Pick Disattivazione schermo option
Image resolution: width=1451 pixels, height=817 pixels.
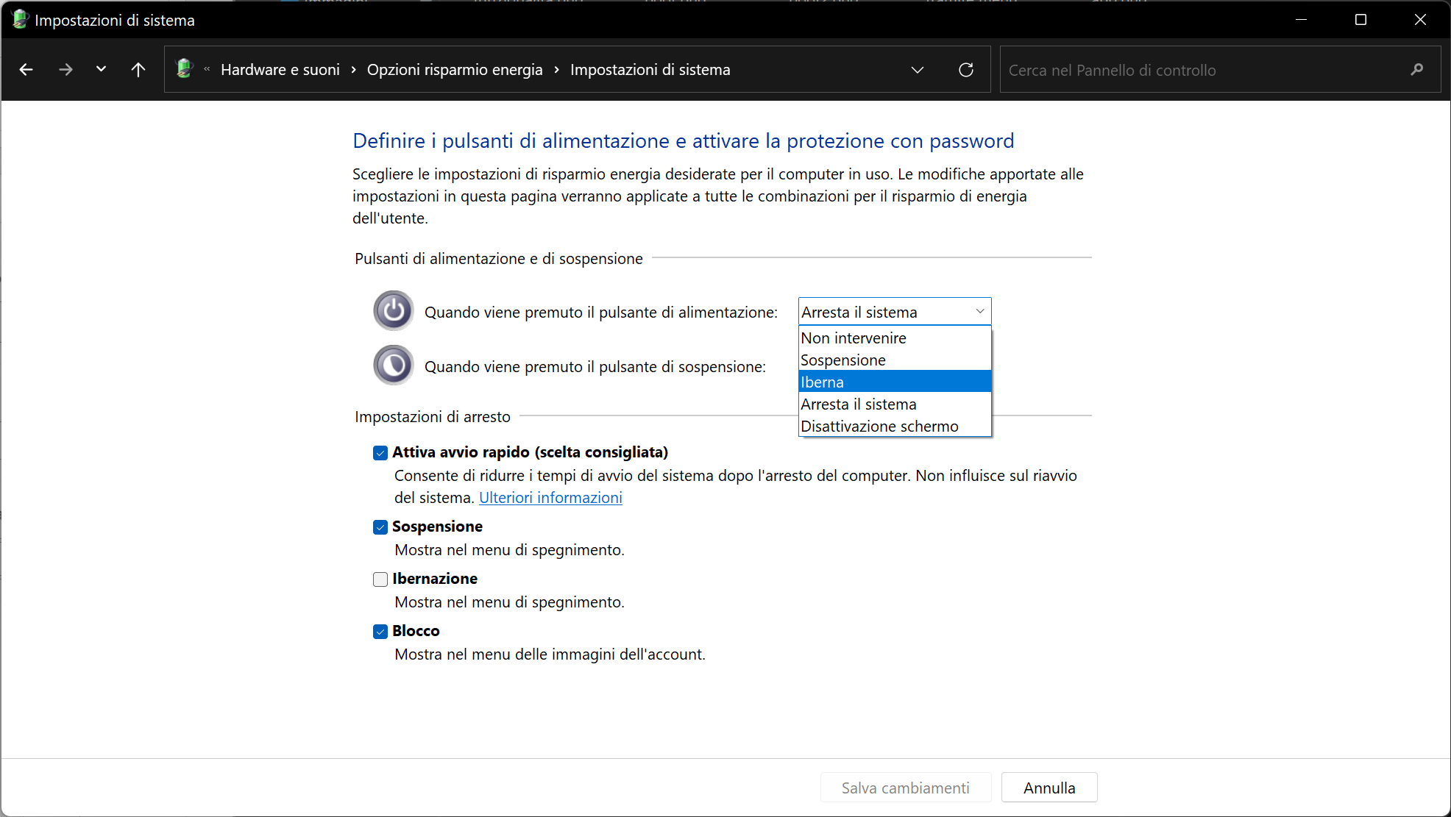pyautogui.click(x=895, y=427)
